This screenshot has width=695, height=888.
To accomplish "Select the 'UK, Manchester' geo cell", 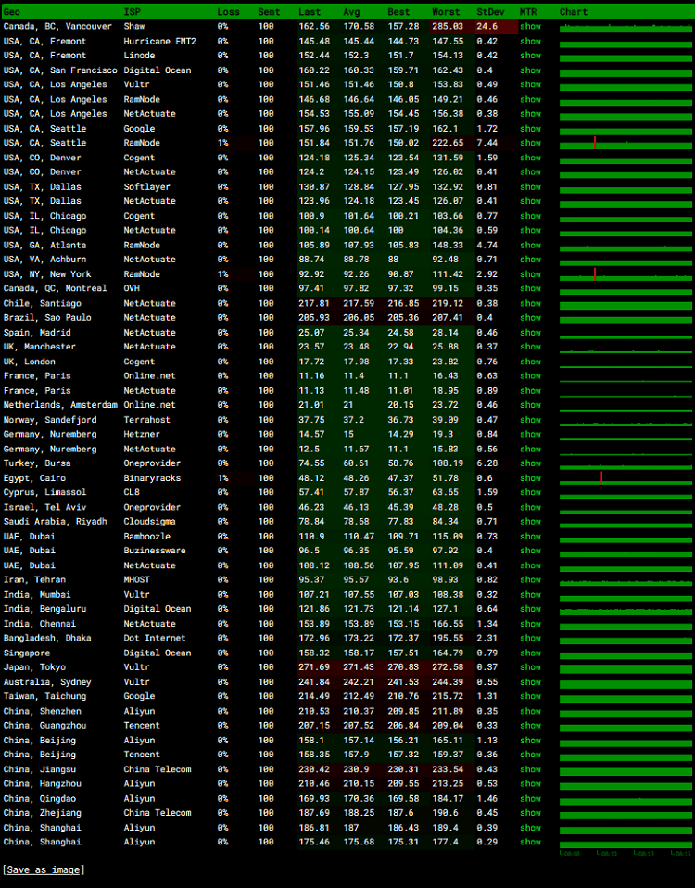I will tap(40, 347).
